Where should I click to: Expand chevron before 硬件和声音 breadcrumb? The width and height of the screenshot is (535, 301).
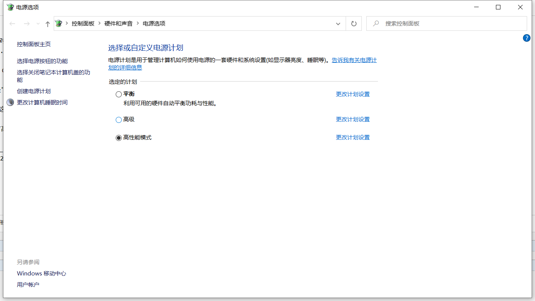[x=100, y=23]
